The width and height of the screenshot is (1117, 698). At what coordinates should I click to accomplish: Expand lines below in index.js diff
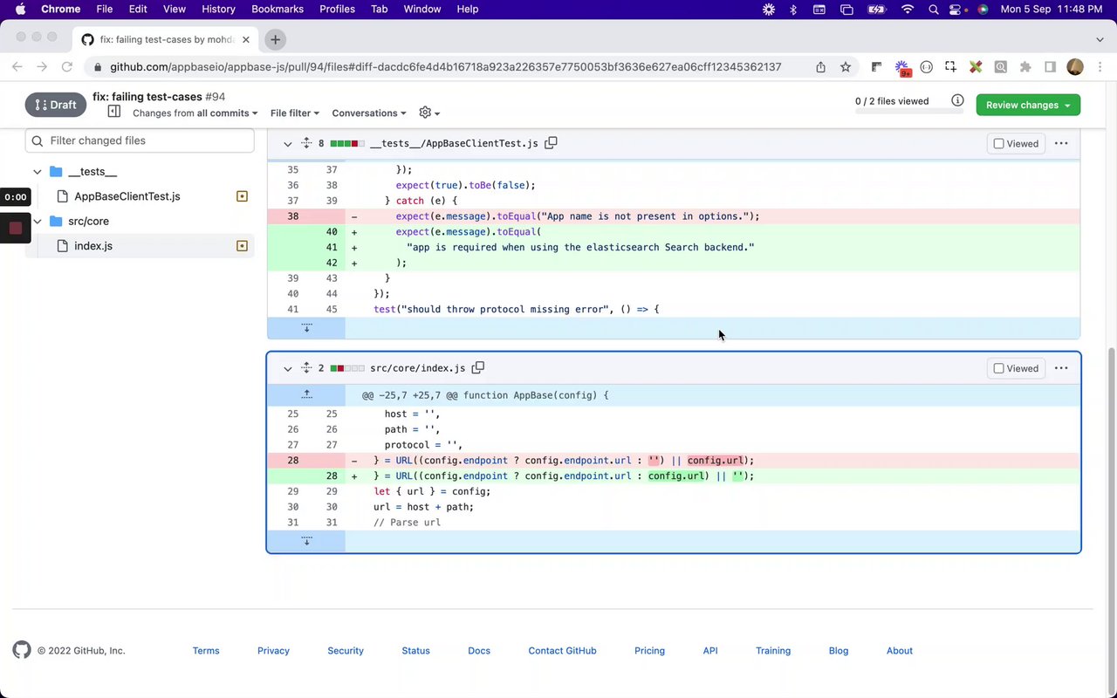[x=306, y=542]
